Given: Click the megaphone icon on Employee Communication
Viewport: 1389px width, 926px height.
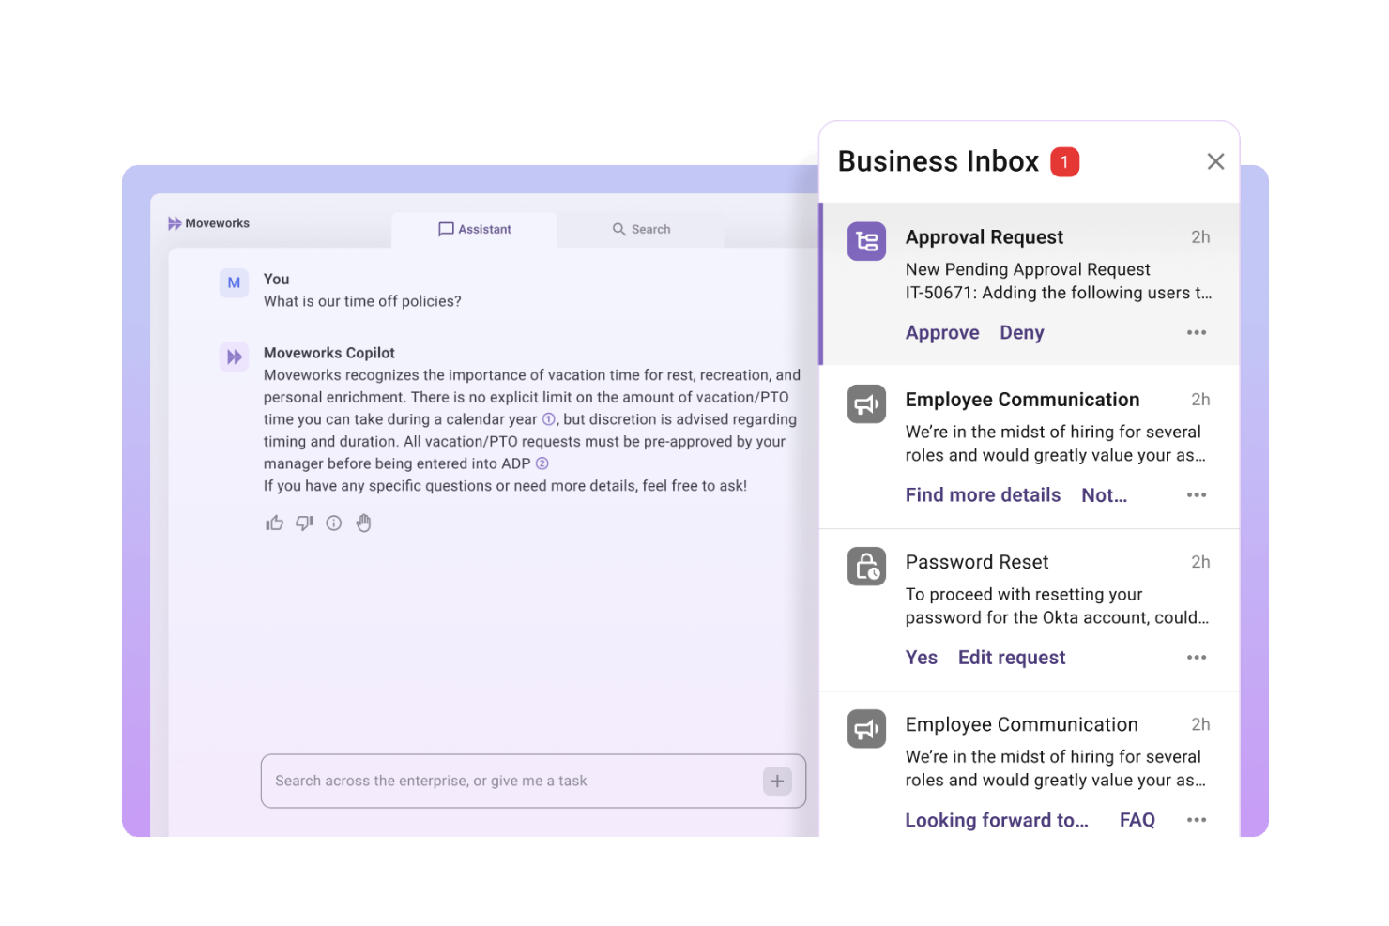Looking at the screenshot, I should point(865,403).
